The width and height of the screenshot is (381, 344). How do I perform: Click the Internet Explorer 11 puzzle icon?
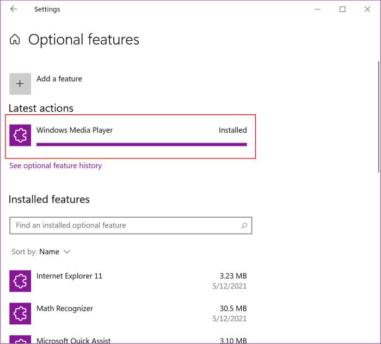point(20,281)
